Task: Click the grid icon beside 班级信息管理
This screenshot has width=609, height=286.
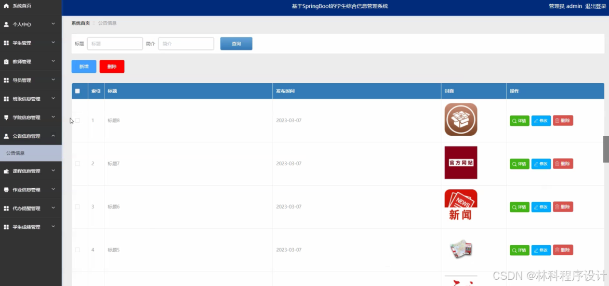Action: (x=6, y=99)
